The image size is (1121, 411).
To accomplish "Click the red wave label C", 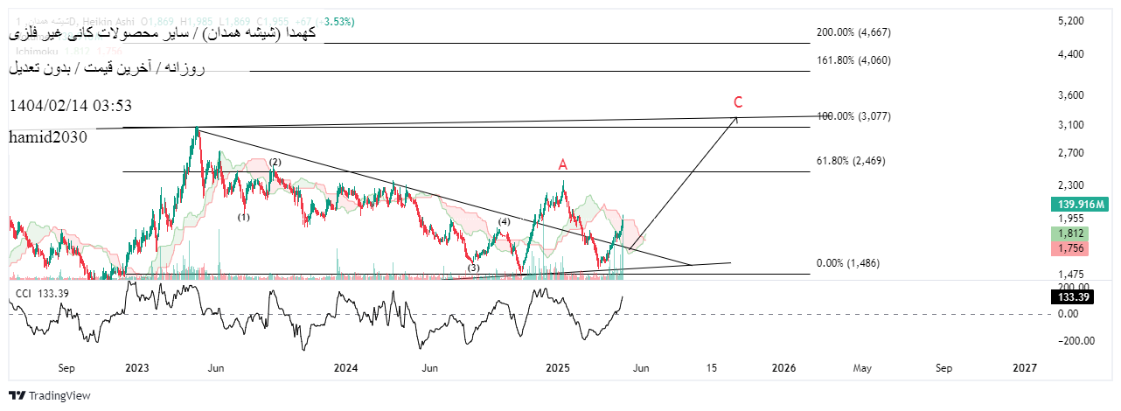I will 738,102.
